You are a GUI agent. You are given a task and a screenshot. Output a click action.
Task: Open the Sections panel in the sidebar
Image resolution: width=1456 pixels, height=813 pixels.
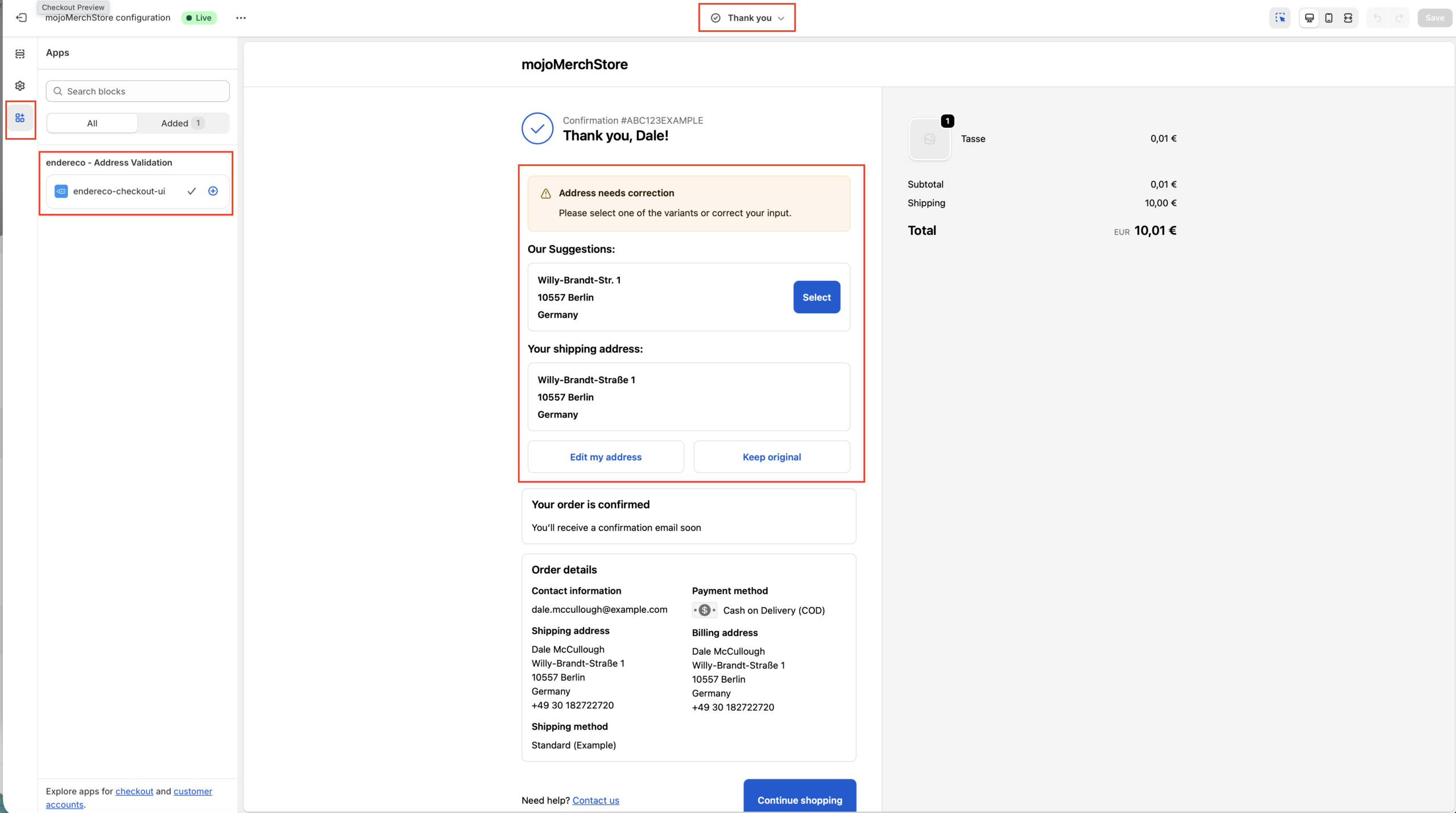coord(20,53)
